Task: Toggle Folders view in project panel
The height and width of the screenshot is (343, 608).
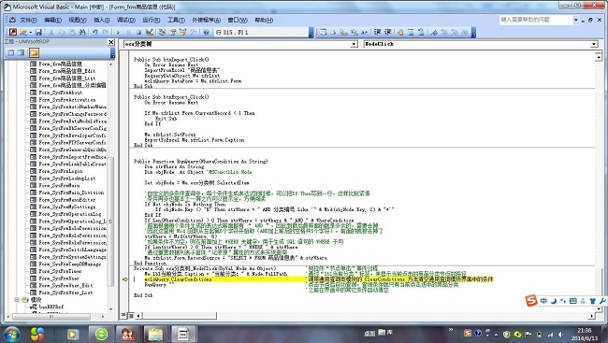Action: [x=34, y=52]
